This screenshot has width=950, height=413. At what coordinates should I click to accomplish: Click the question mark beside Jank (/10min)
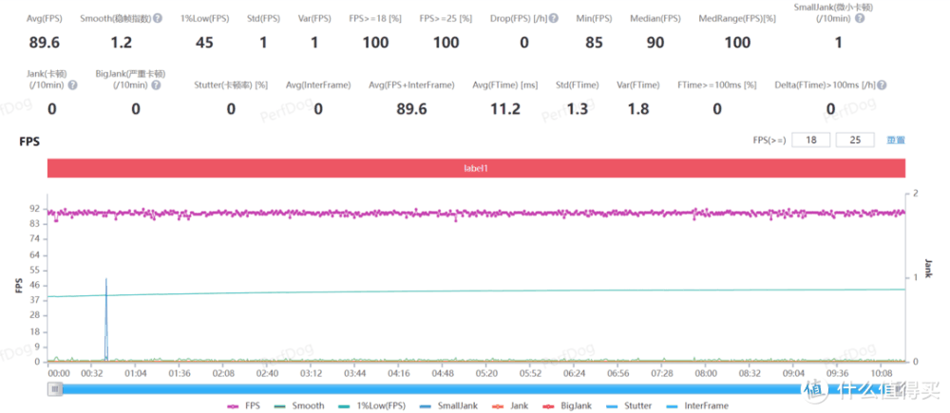coord(73,85)
